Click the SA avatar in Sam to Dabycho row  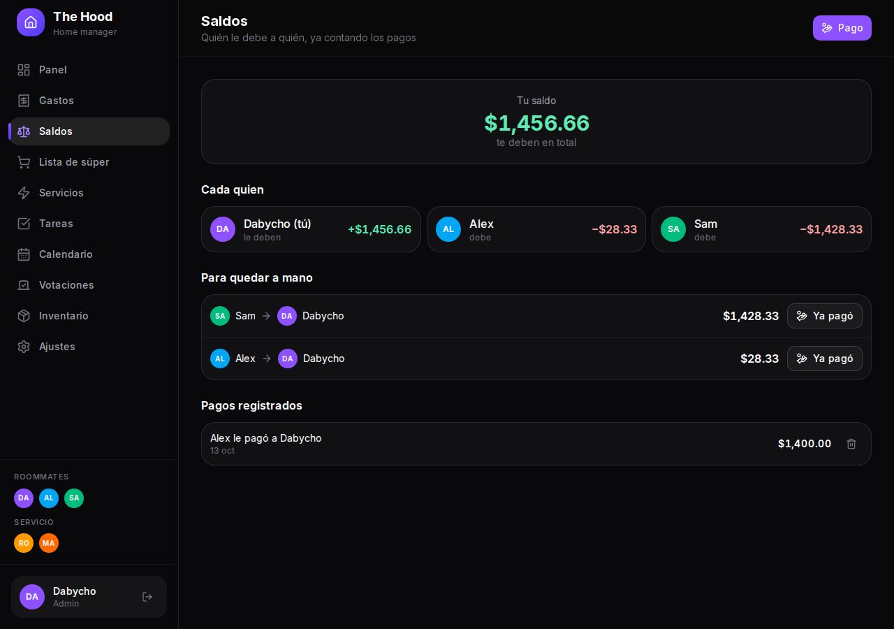[220, 316]
